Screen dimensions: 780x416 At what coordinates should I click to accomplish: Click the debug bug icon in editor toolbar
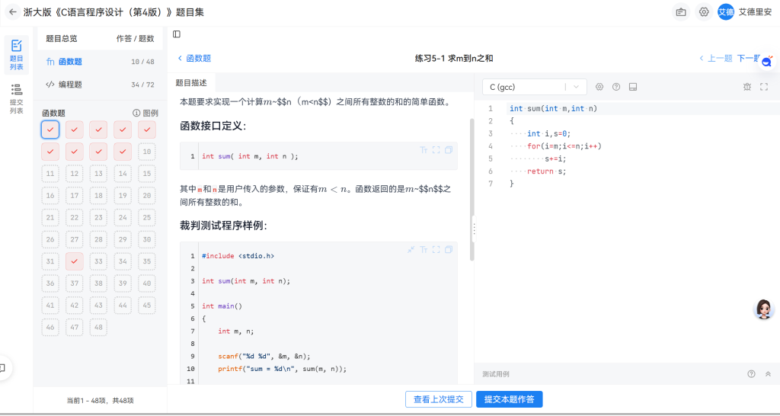click(x=747, y=87)
